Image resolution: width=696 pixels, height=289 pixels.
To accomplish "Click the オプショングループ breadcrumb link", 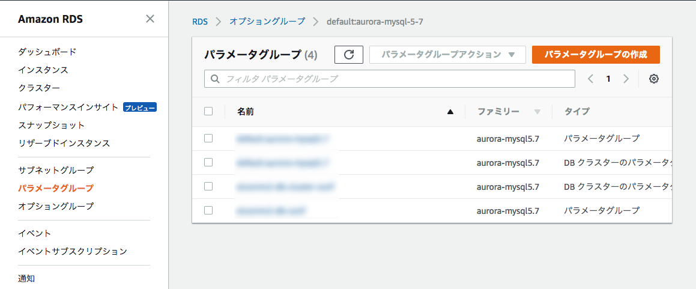I will pyautogui.click(x=267, y=21).
